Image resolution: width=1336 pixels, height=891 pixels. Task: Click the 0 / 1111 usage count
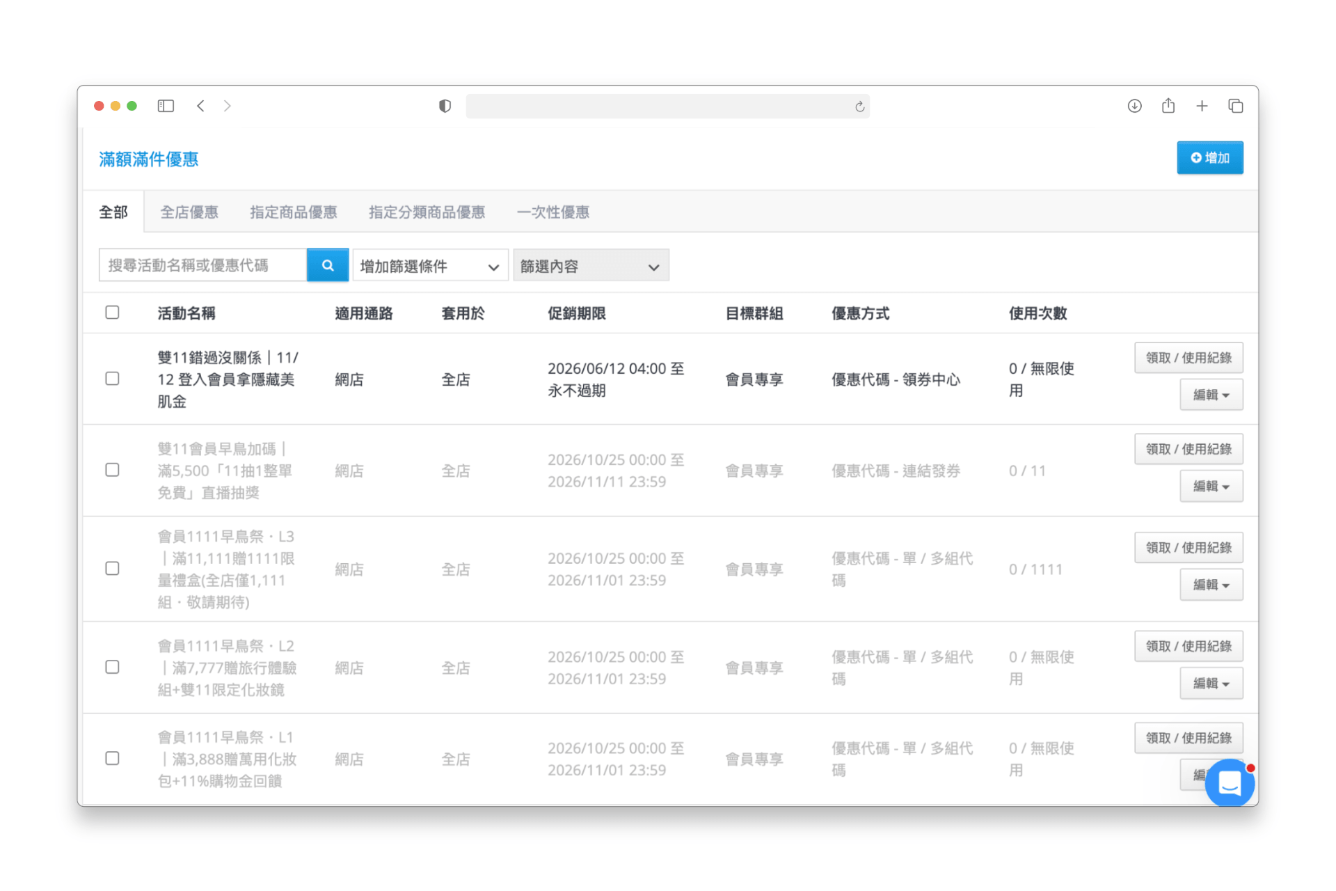1035,569
